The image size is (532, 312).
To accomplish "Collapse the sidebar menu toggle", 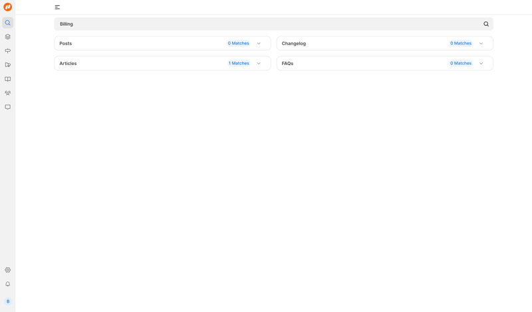I will [x=57, y=7].
